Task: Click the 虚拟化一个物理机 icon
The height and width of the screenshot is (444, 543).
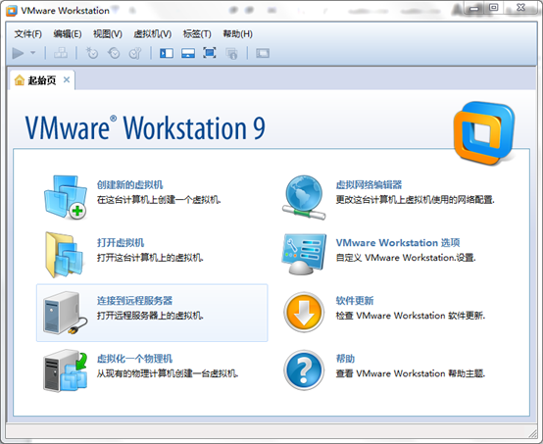Action: pos(66,370)
